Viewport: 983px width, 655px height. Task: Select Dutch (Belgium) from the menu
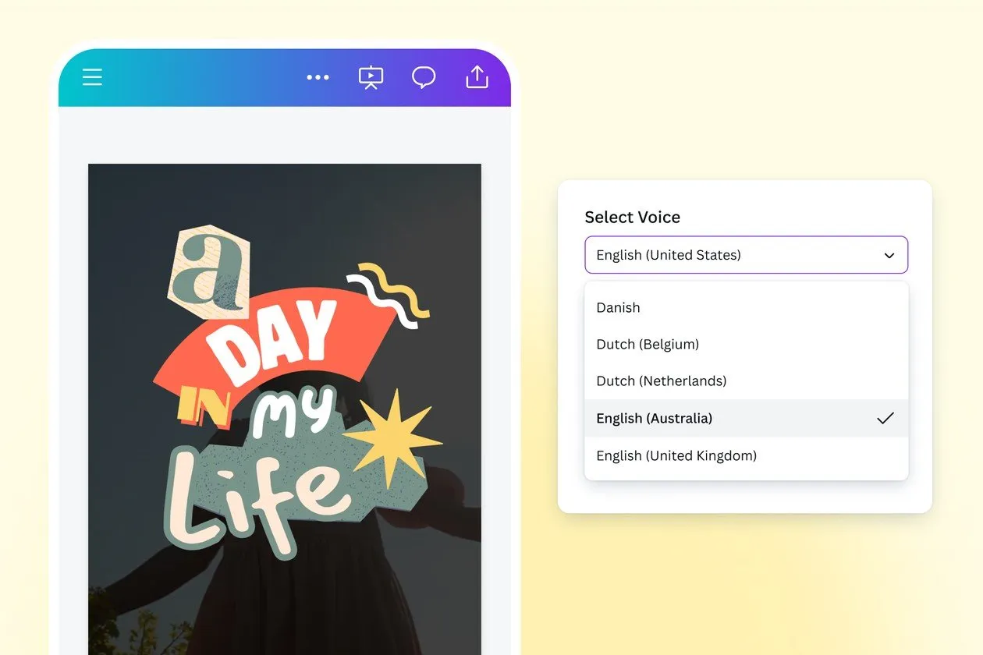[648, 344]
